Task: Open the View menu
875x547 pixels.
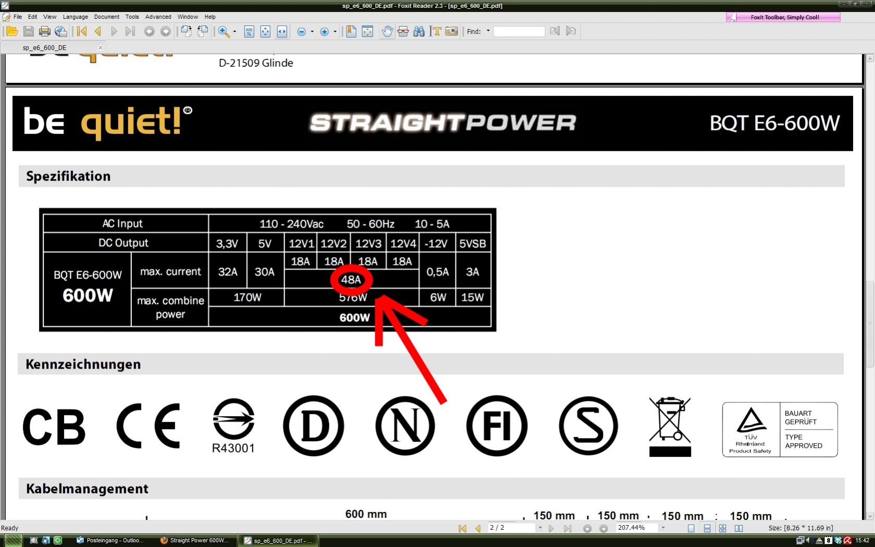Action: pos(50,17)
